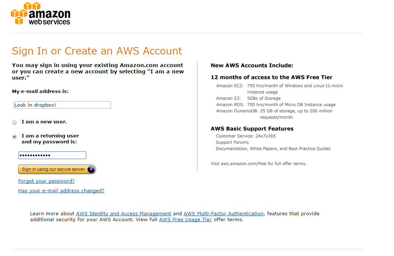The image size is (394, 256).
Task: Visit the AWS Multi-Factor Authentication link
Action: point(223,214)
